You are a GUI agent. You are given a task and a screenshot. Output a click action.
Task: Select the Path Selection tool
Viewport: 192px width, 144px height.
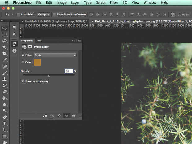[5, 130]
